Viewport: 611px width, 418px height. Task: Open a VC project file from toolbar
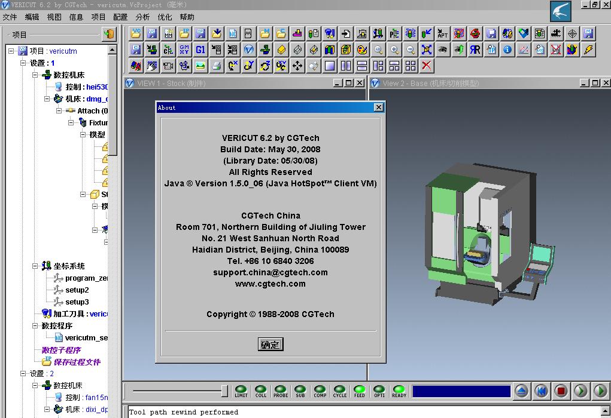tap(136, 33)
